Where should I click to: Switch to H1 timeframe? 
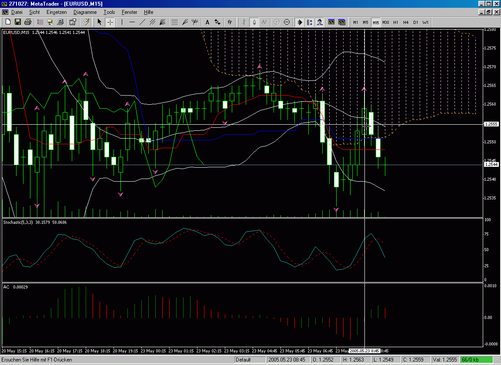point(395,22)
